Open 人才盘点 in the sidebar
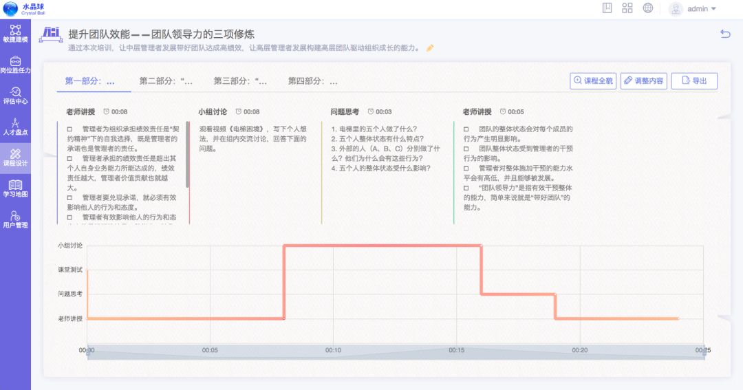The width and height of the screenshot is (743, 390). point(15,127)
